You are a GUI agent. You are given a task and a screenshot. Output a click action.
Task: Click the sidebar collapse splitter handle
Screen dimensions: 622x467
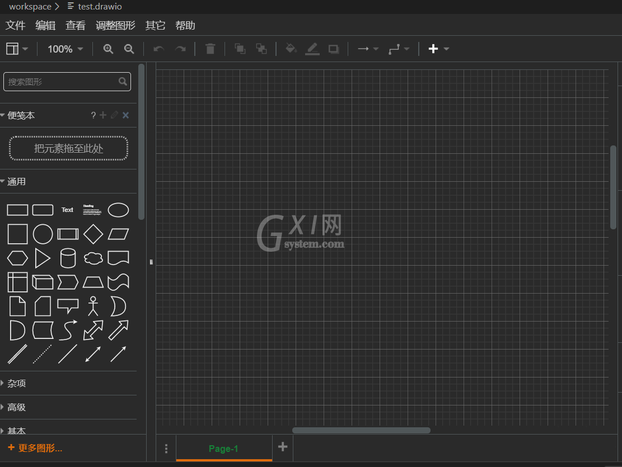(151, 262)
